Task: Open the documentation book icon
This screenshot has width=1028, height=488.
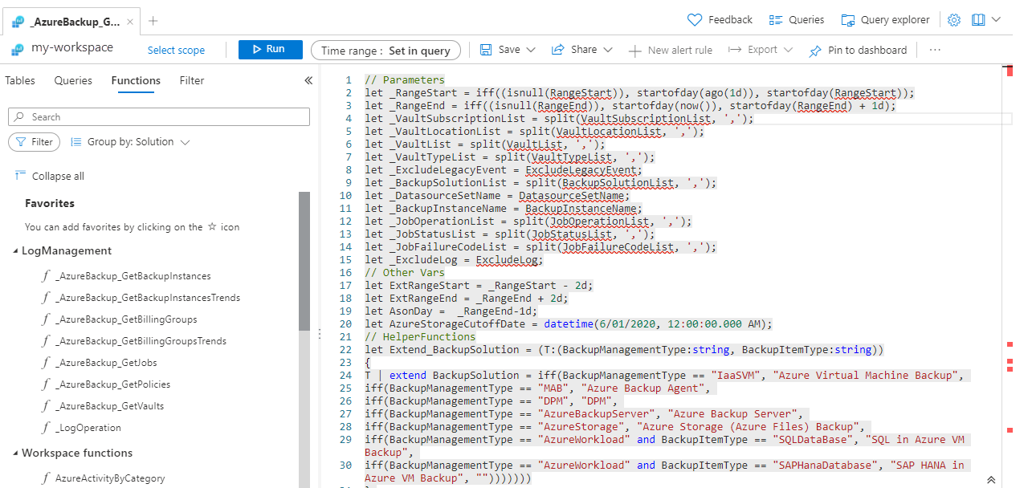Action: pos(978,20)
